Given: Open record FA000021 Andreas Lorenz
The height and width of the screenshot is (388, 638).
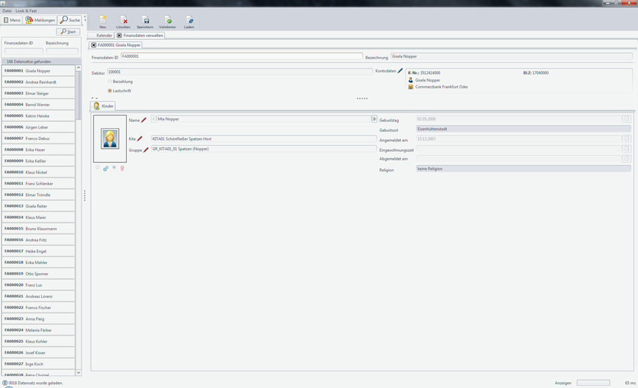Looking at the screenshot, I should 39,296.
